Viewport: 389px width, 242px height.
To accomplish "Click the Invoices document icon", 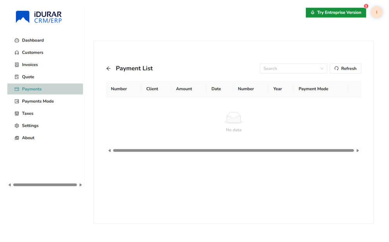I will tap(17, 64).
